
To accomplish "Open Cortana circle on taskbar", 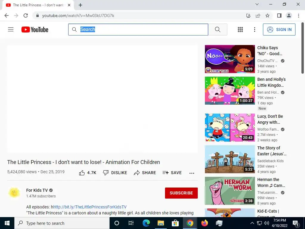I will [117, 223].
